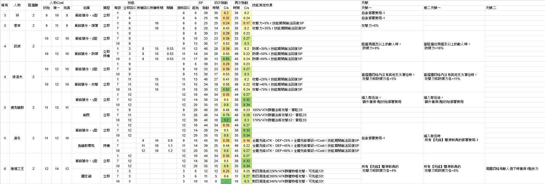Click the character name 訊使
545x184 pixels.
(17, 46)
